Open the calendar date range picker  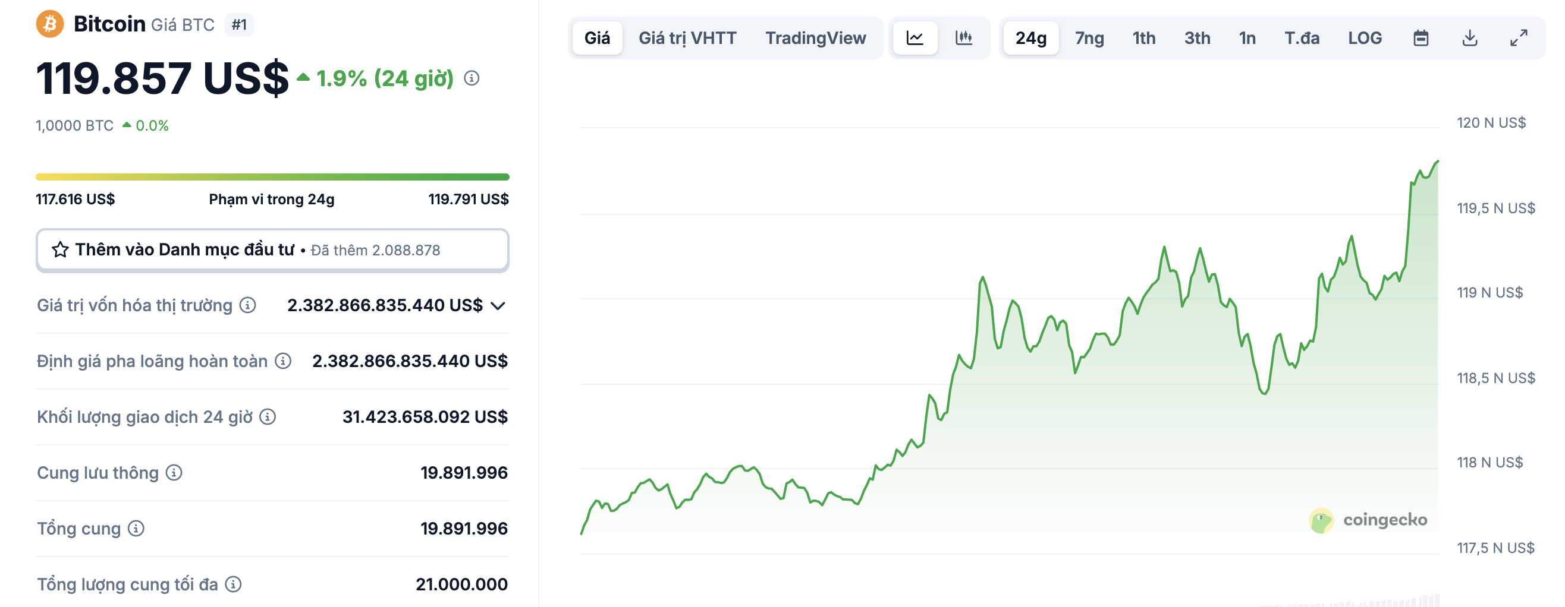pos(1421,37)
